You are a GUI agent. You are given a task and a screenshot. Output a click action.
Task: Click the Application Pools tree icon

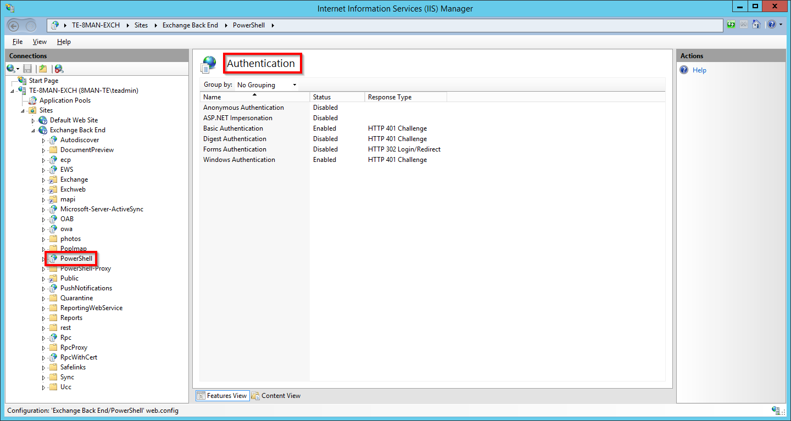32,100
